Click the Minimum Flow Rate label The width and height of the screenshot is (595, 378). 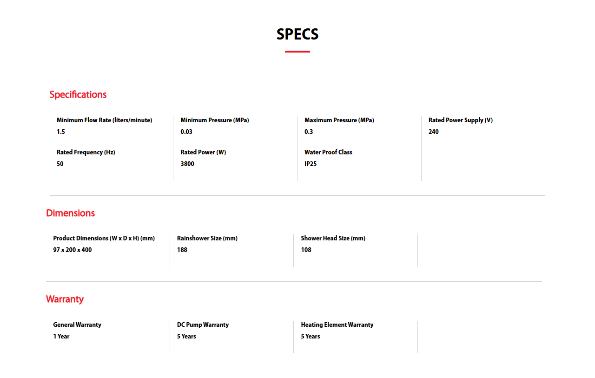click(104, 120)
